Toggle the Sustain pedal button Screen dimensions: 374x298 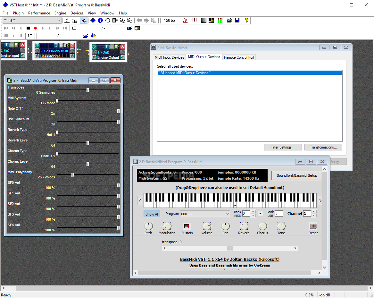point(187,226)
